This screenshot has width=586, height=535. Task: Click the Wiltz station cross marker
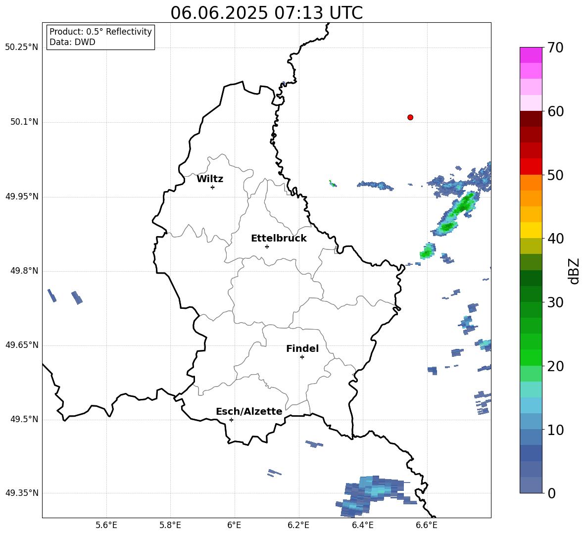[x=213, y=187]
